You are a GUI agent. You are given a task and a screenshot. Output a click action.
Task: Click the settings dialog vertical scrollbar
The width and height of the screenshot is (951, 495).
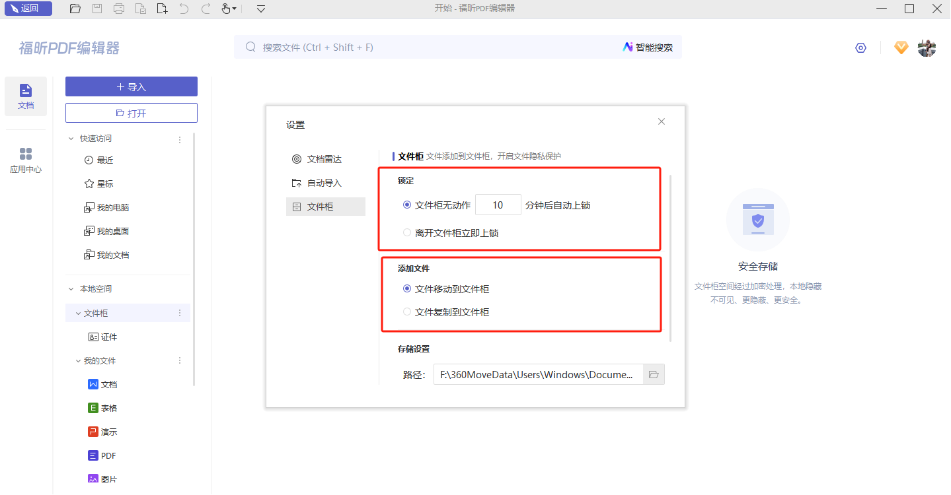[x=670, y=257]
